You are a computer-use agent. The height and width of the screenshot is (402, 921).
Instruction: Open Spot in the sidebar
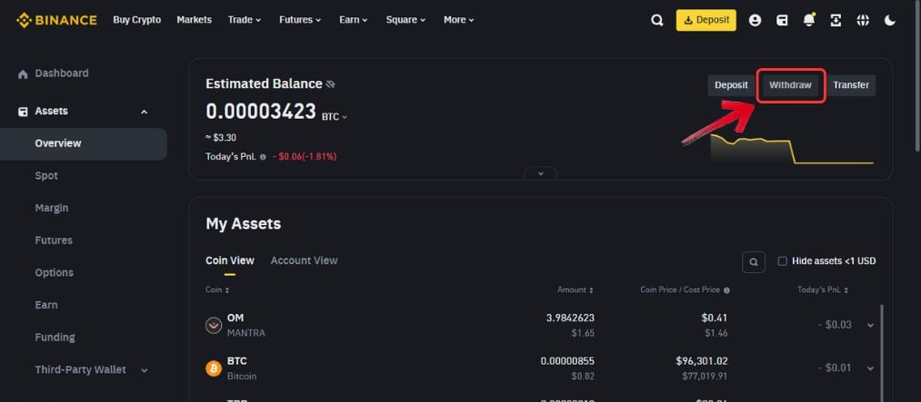[46, 176]
